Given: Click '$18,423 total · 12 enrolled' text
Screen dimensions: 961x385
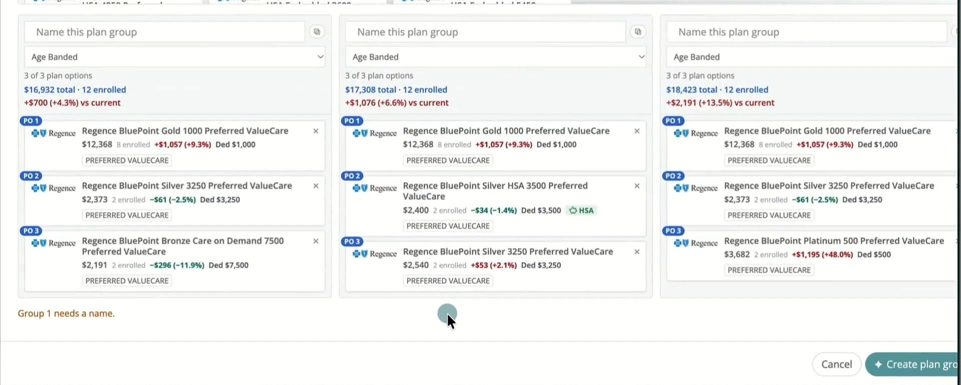Looking at the screenshot, I should point(717,90).
